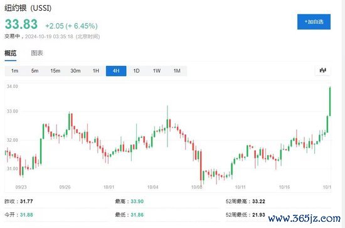Open the www.365jz.com watermark link
The height and width of the screenshot is (228, 345).
(x=304, y=218)
